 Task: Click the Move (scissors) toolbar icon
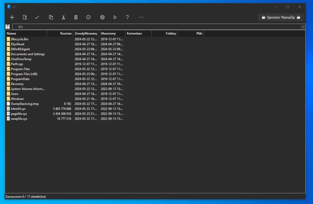(x=63, y=17)
